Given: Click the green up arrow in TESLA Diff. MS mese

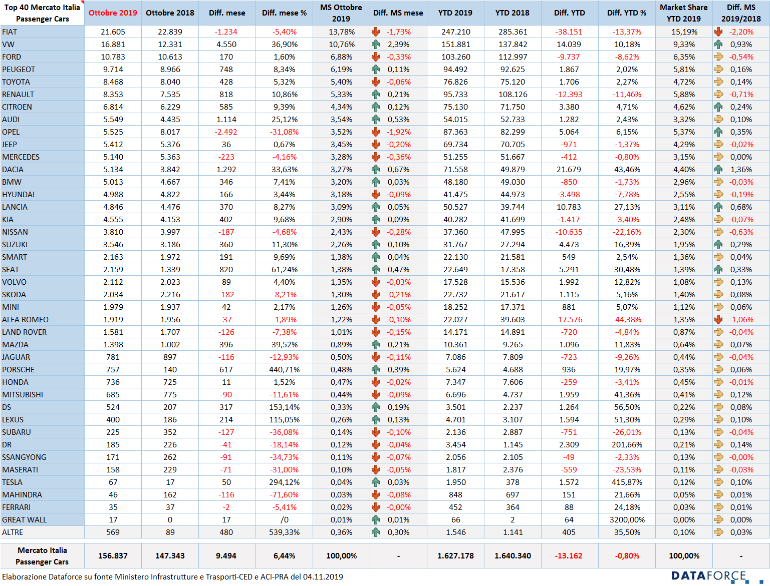Looking at the screenshot, I should tap(376, 482).
